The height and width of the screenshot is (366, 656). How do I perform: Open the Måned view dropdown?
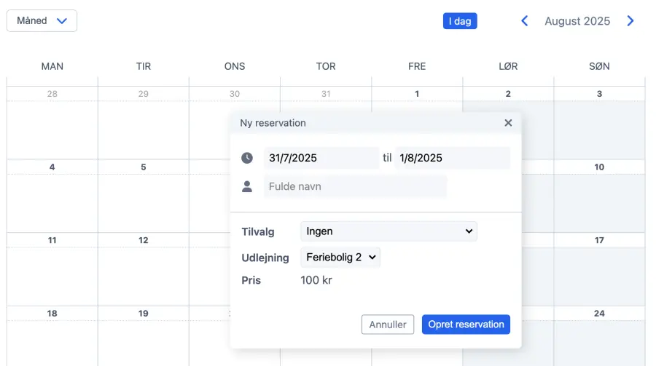(x=42, y=21)
